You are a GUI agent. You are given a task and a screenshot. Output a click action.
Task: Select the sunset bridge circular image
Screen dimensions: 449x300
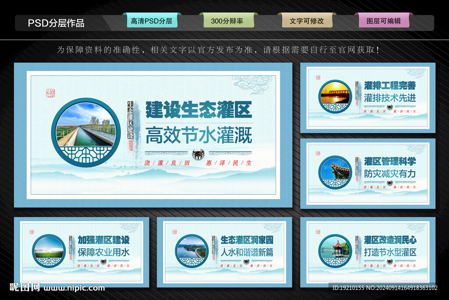pyautogui.click(x=335, y=96)
